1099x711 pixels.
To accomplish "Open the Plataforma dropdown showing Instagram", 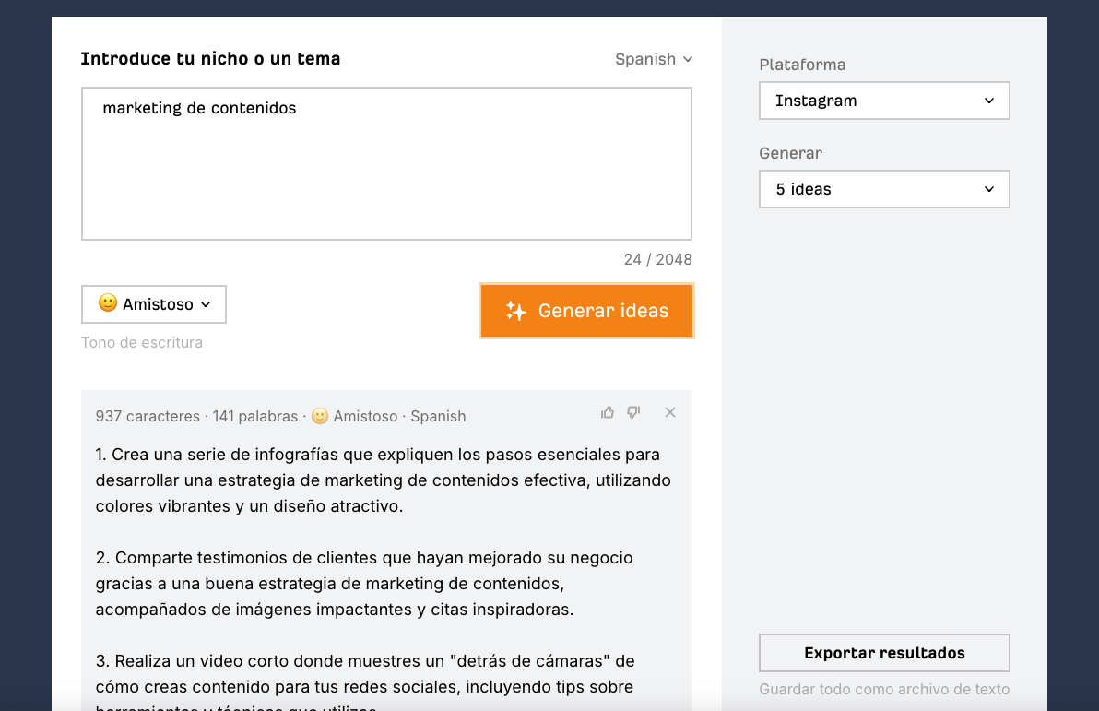I will click(883, 101).
